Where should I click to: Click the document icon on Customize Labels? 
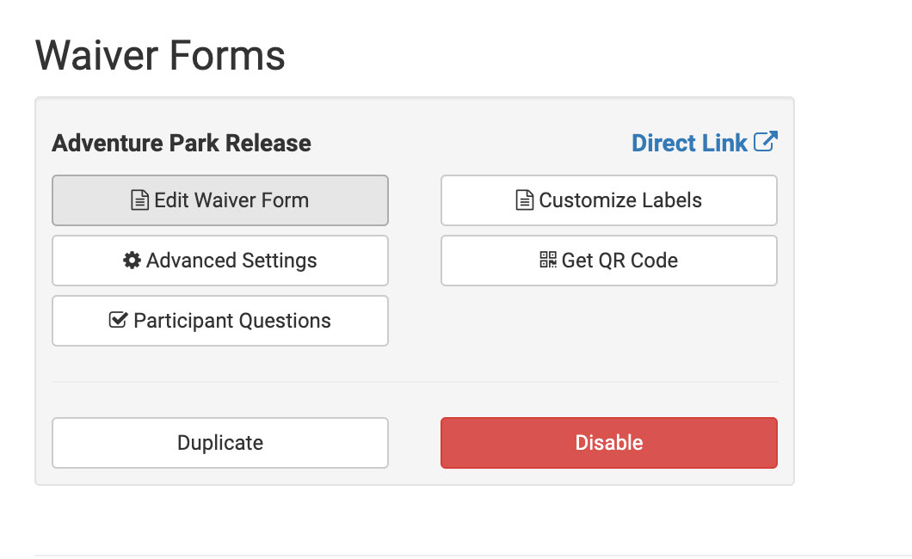pyautogui.click(x=524, y=200)
